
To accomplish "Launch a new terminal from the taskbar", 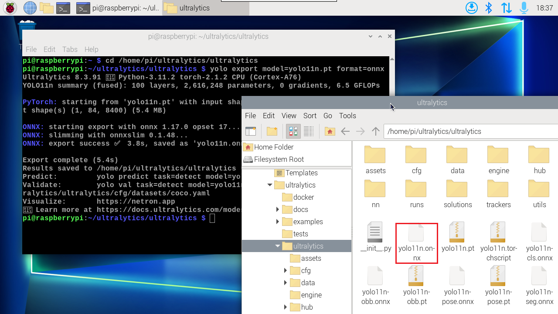I will pos(64,8).
